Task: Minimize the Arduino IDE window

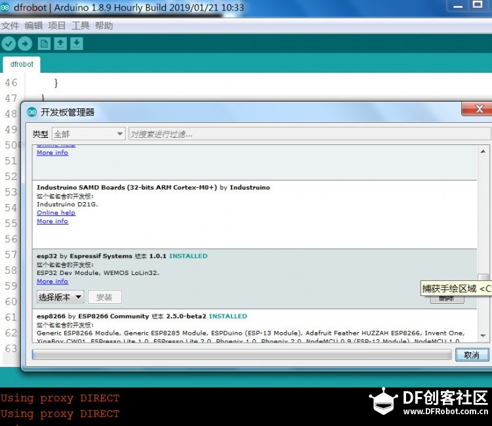Action: tap(458, 6)
